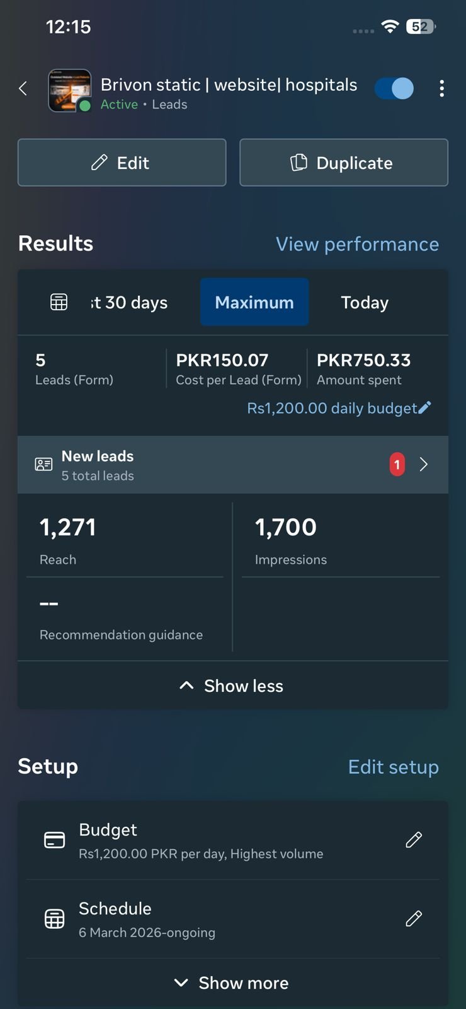
Task: Select the Last 30 days tab
Action: (130, 302)
